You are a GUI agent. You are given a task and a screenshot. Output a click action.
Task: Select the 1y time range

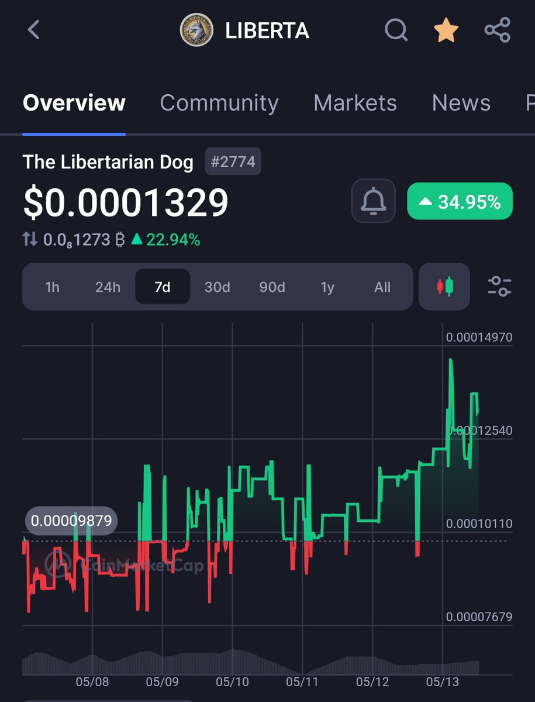[x=327, y=287]
